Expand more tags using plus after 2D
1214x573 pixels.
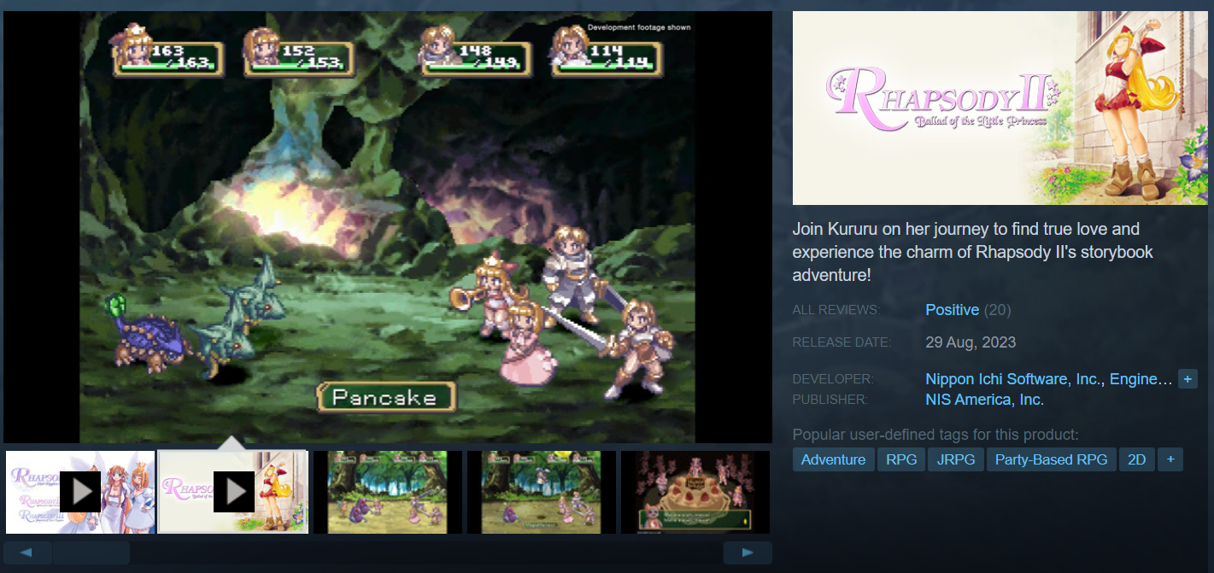[x=1170, y=459]
